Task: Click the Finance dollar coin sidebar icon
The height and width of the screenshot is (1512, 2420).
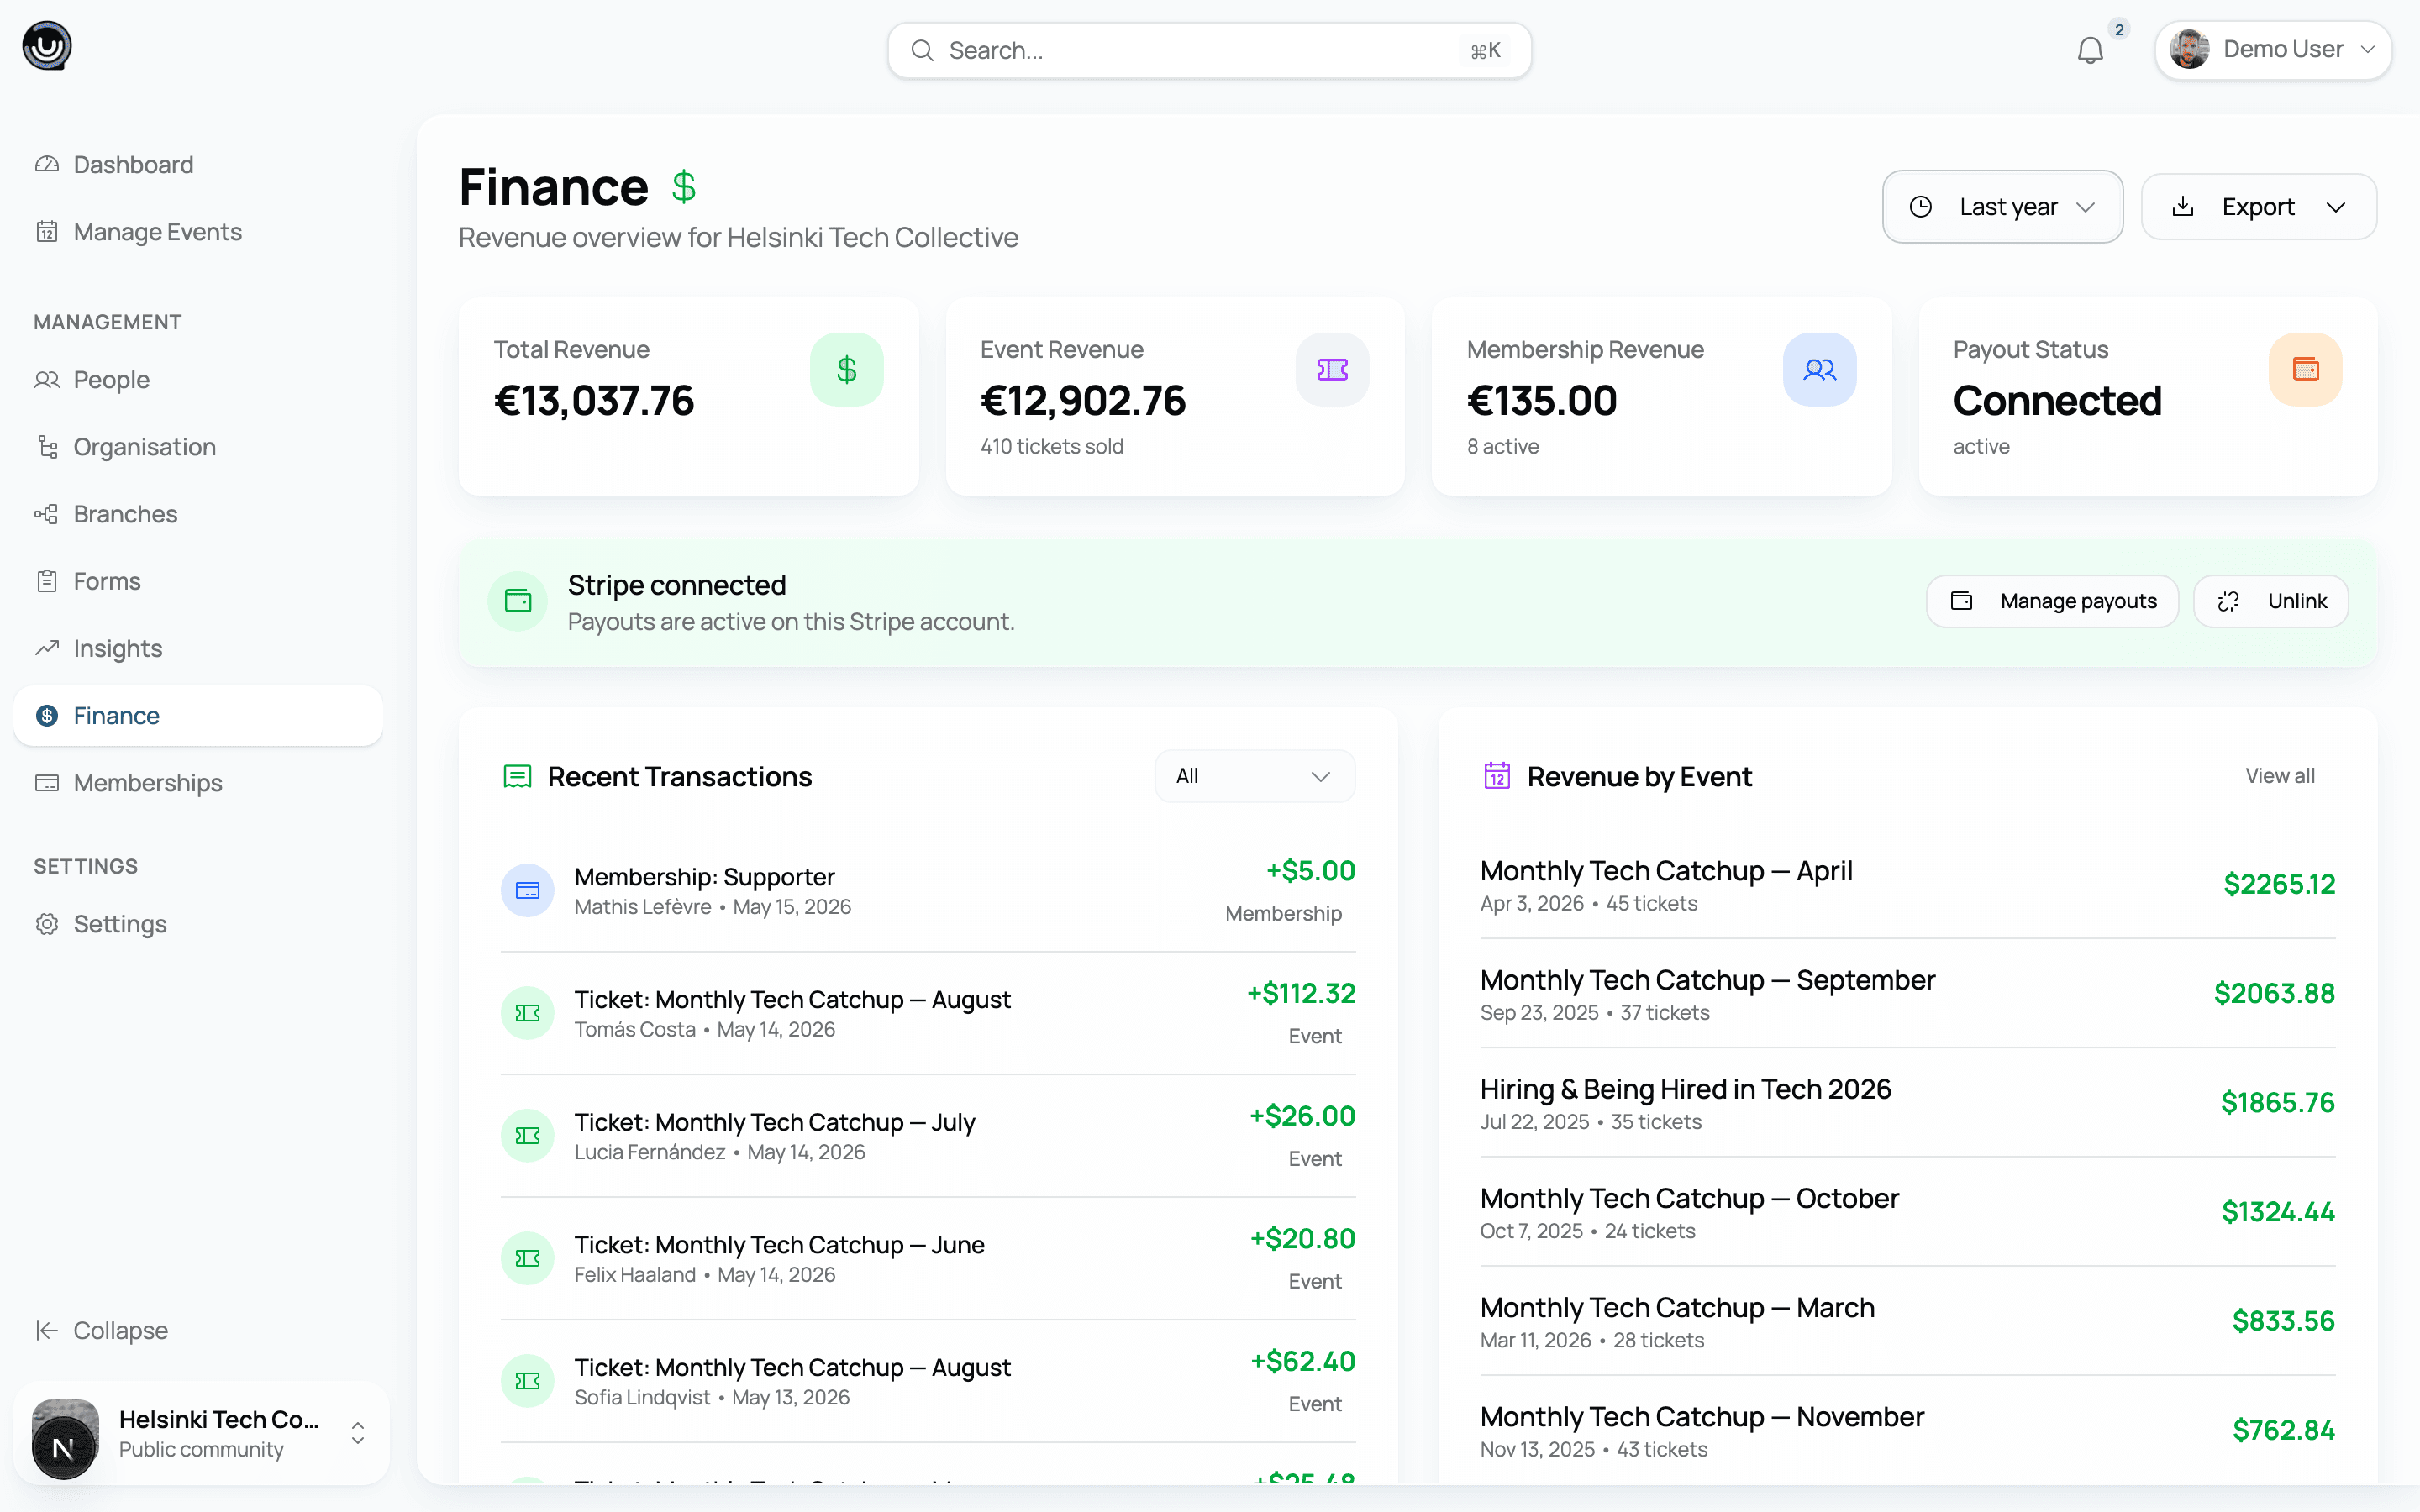Action: [47, 715]
